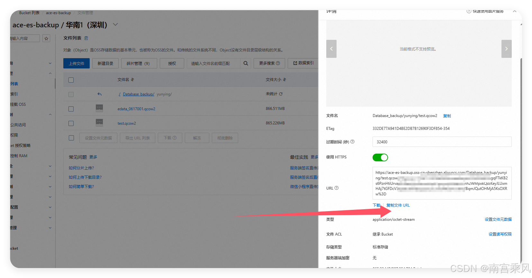Expand the last sidebar section ending 管理
Viewport: 532px width, 278px height.
pos(50,228)
